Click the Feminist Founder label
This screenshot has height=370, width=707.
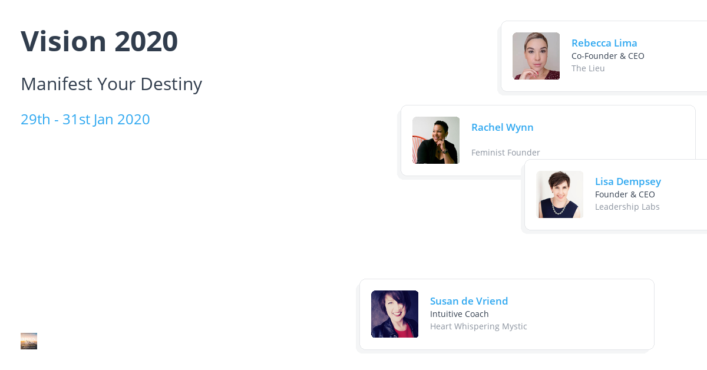coord(506,153)
